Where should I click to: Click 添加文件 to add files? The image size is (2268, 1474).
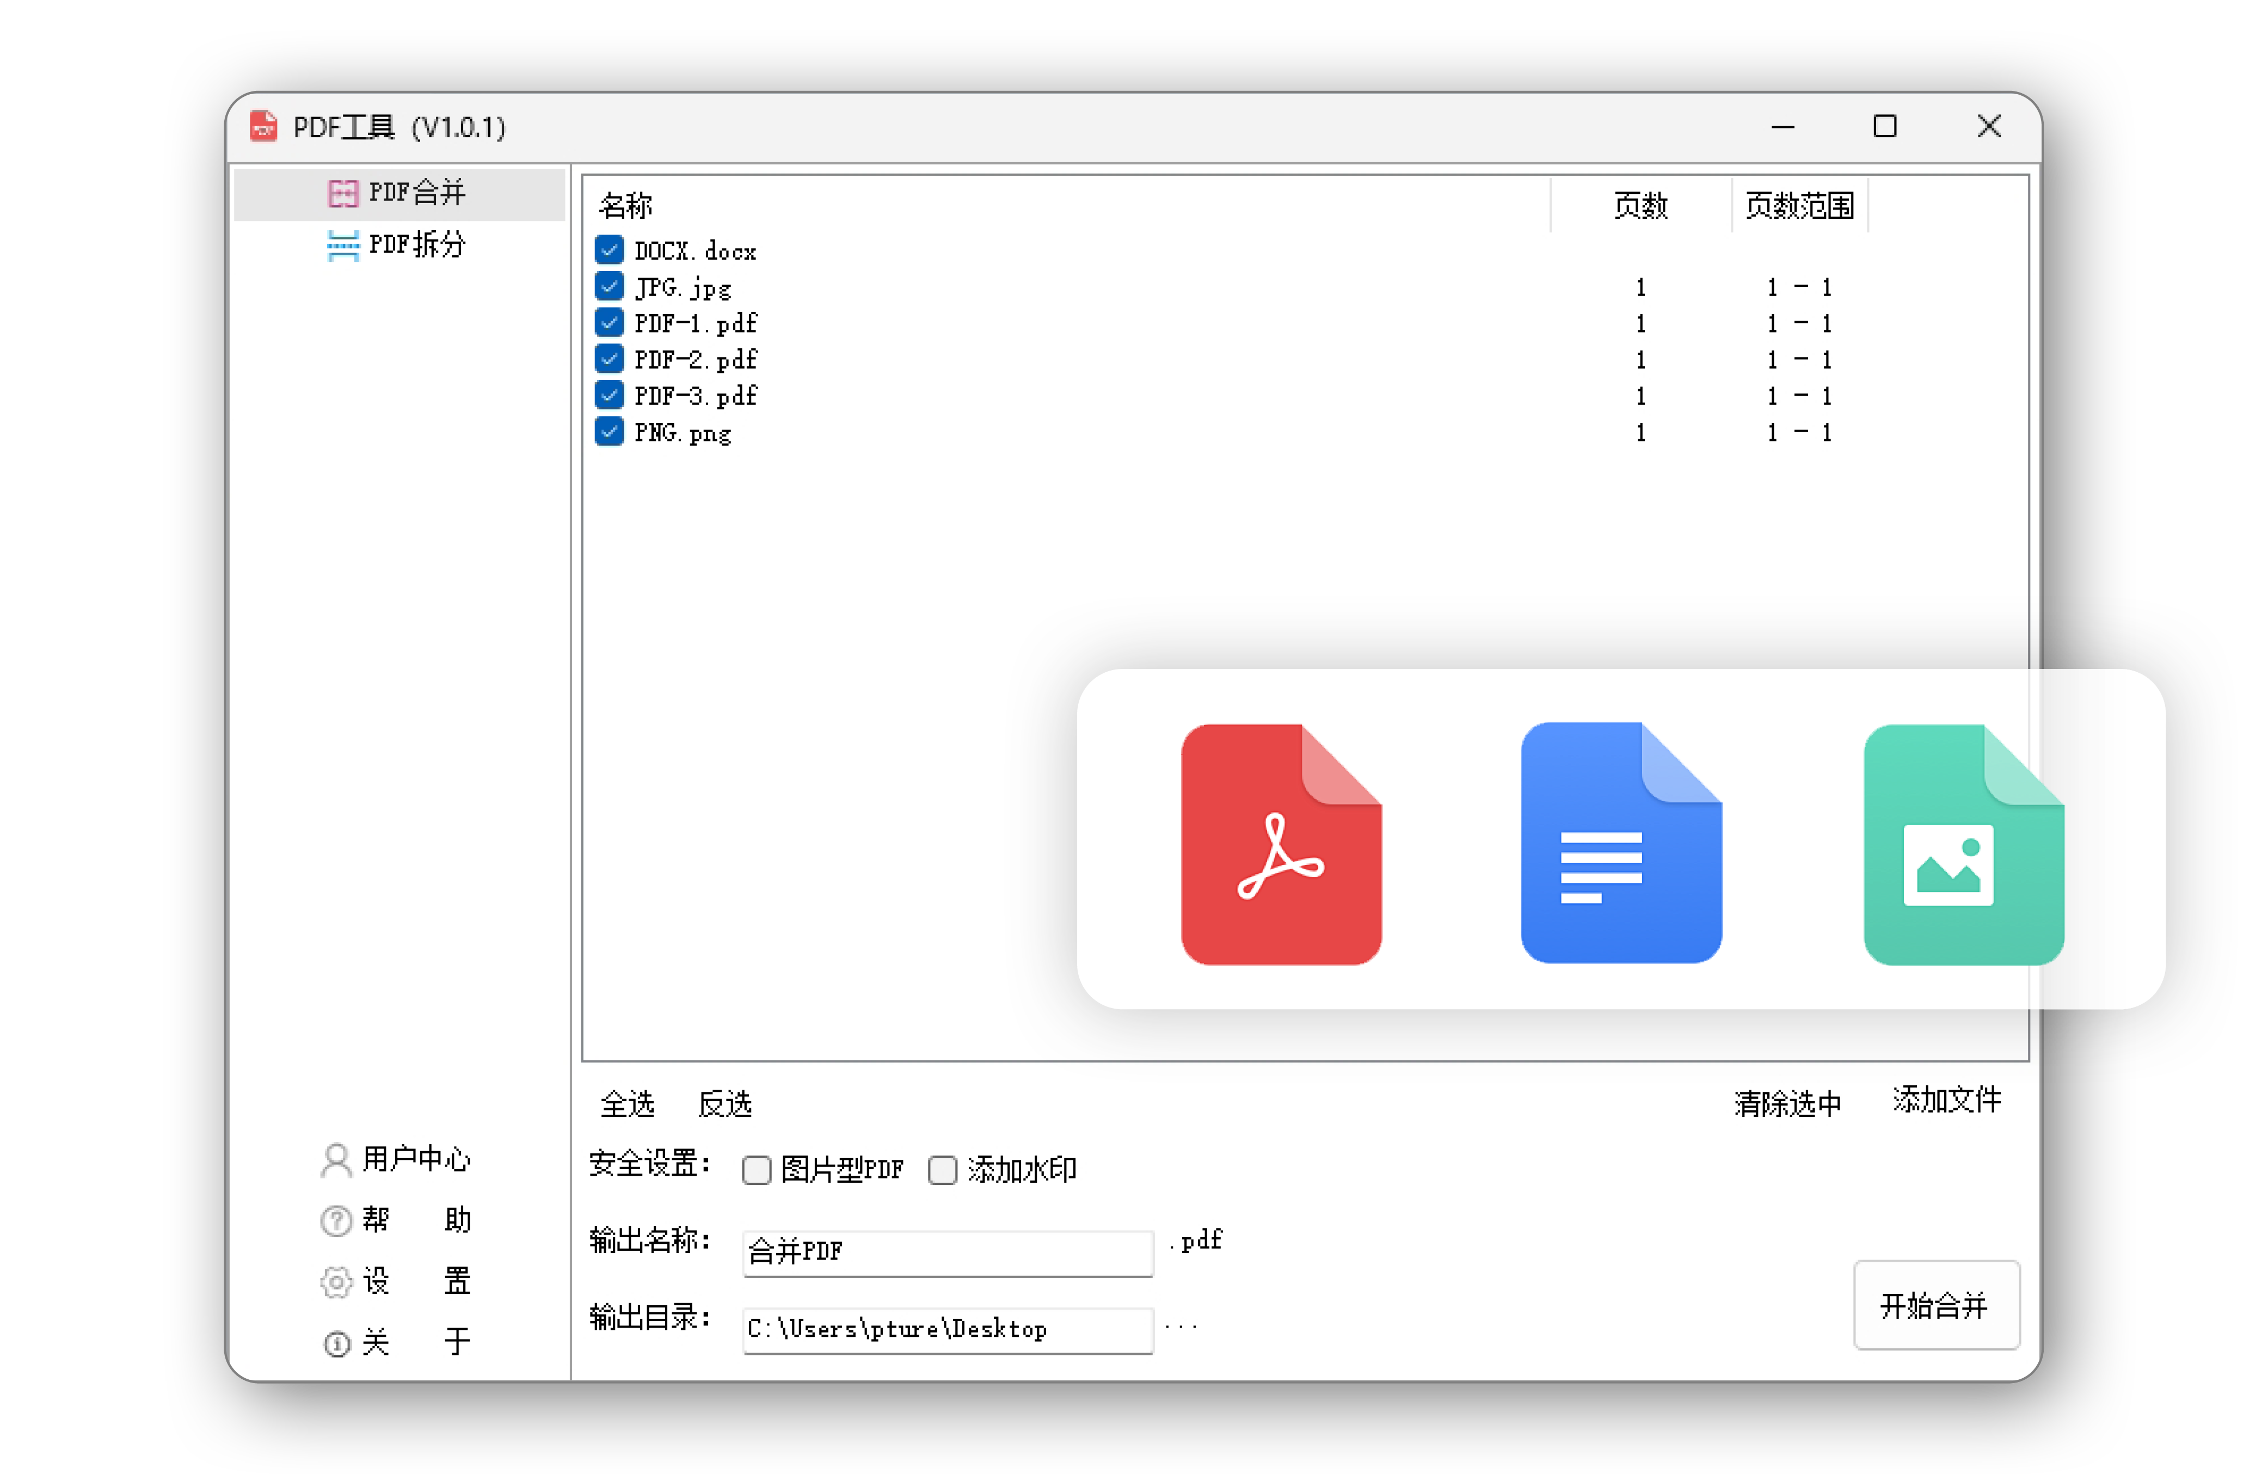[x=1946, y=1098]
